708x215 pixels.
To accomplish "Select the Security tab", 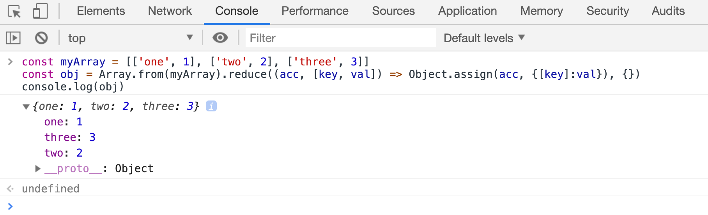I will pos(607,11).
